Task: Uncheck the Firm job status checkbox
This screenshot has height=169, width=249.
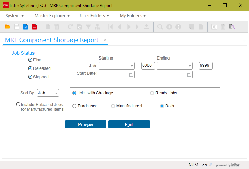Action: pyautogui.click(x=30, y=60)
